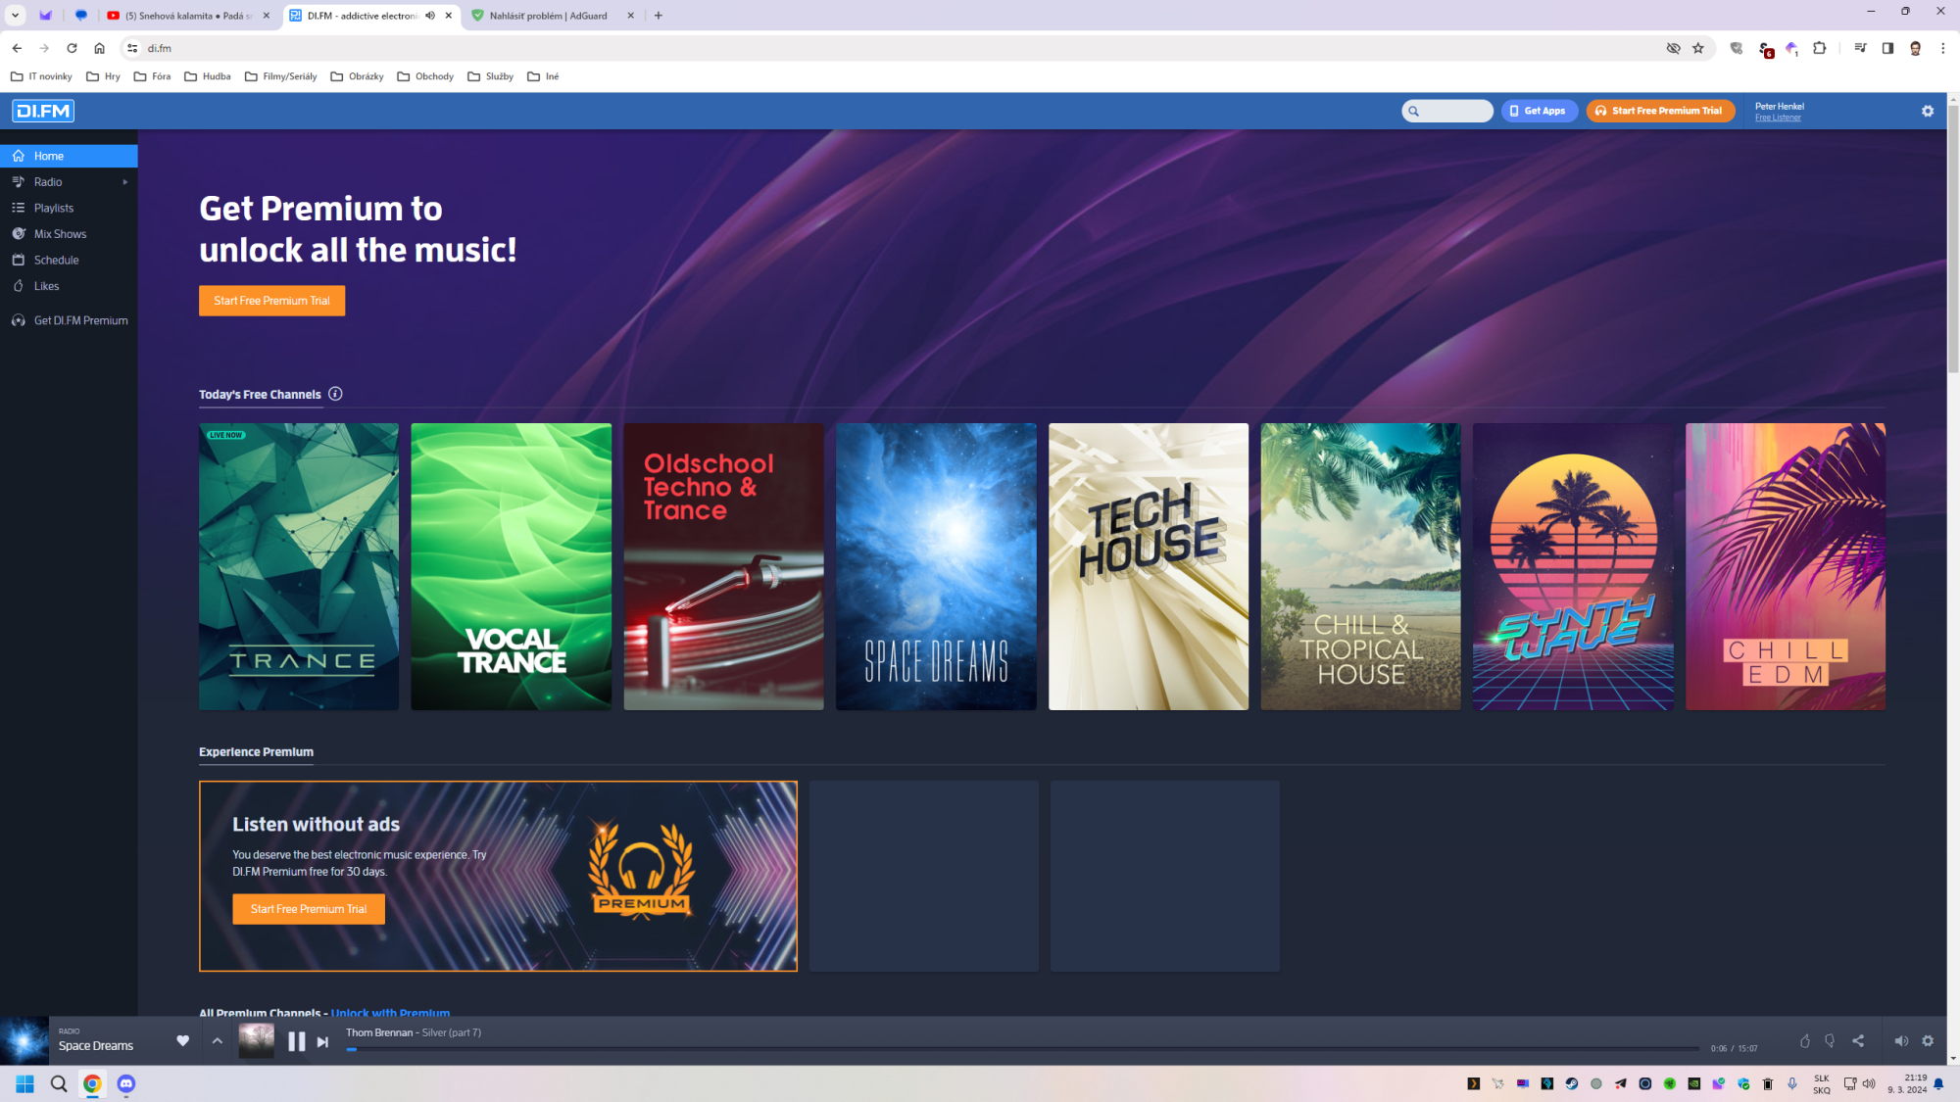Open the Hudba bookmarks folder
Screen dimensions: 1960x1102
[207, 75]
